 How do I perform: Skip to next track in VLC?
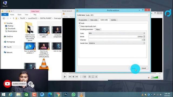[76, 77]
